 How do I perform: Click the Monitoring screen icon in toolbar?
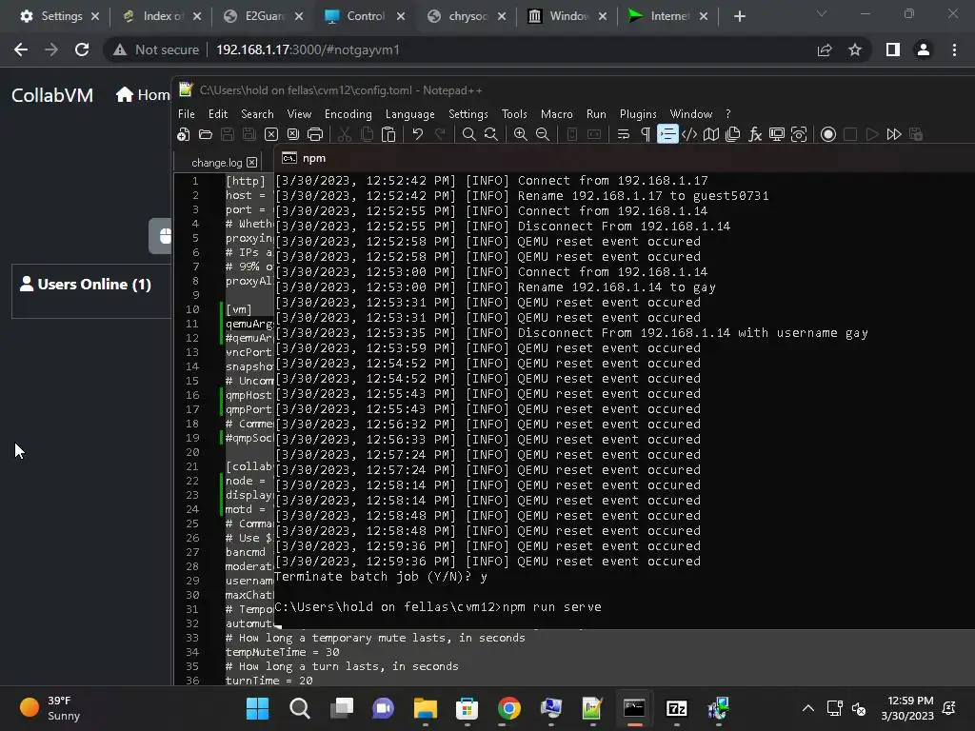(777, 134)
